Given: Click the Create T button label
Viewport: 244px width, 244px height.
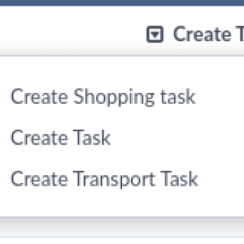Looking at the screenshot, I should [x=209, y=34].
